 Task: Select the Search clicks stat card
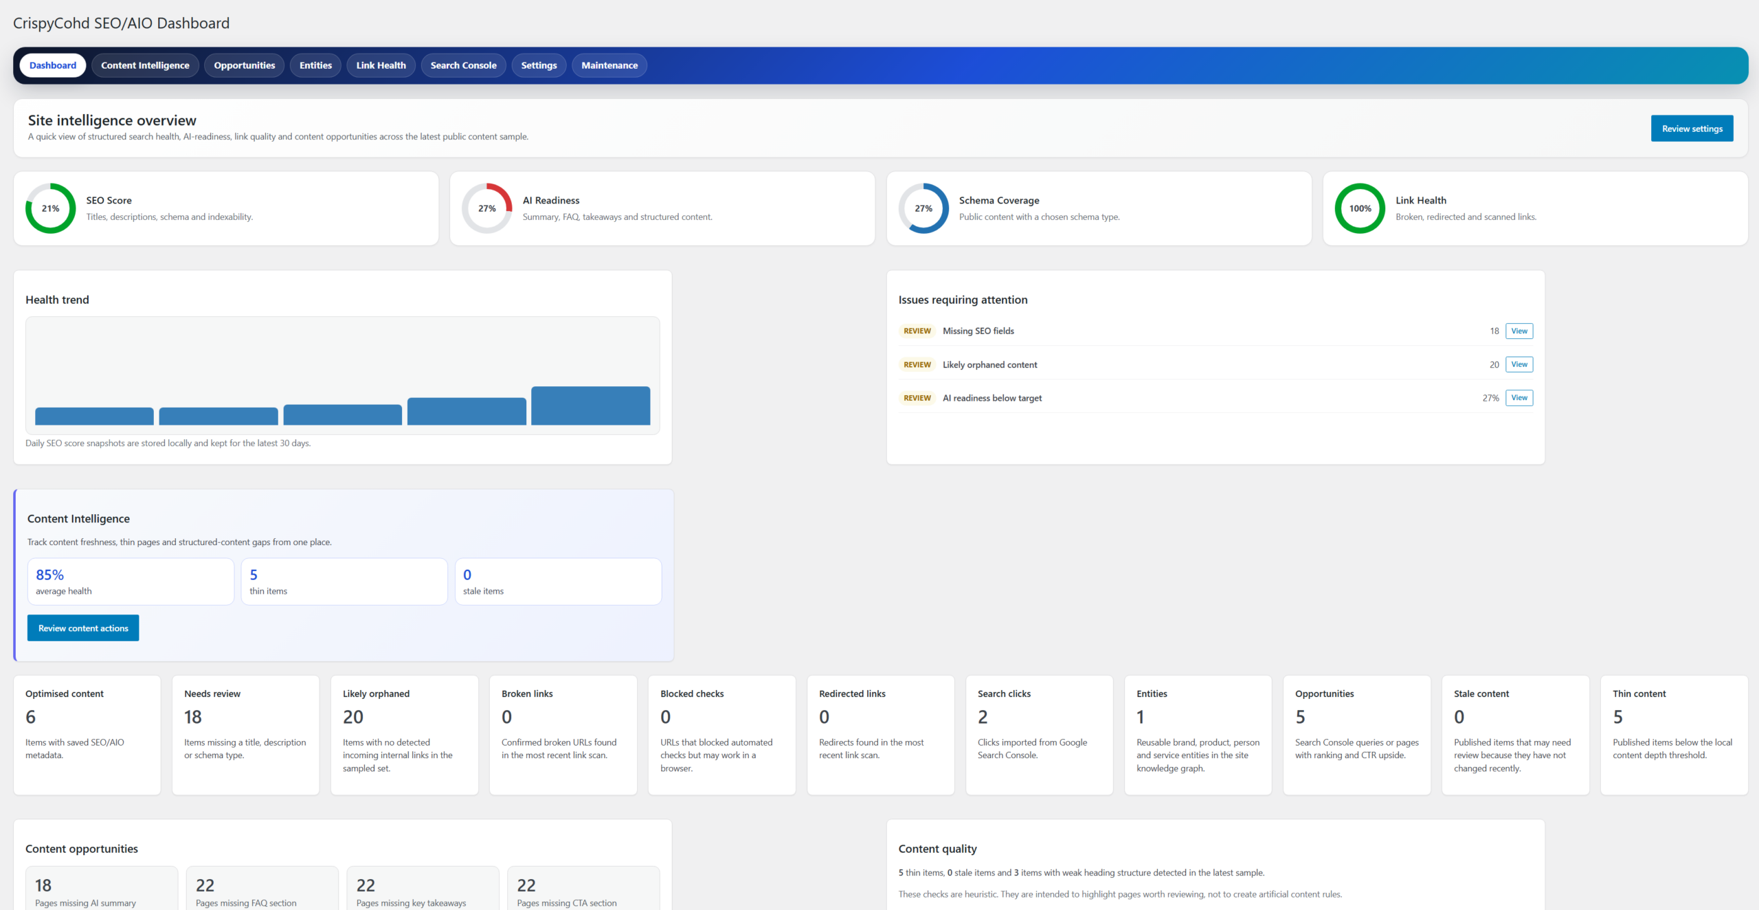pos(1040,735)
